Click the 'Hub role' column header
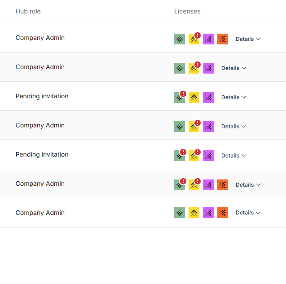 28,11
